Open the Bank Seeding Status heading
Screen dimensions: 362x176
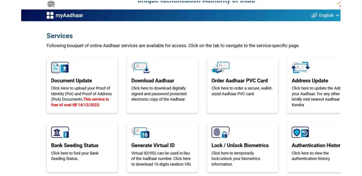[x=75, y=146]
